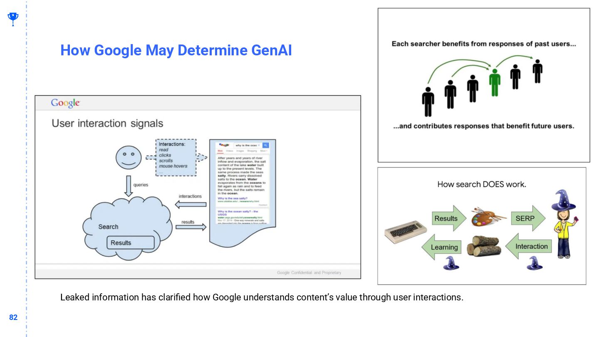Click the green SERP arrow
The width and height of the screenshot is (599, 337).
tap(528, 218)
